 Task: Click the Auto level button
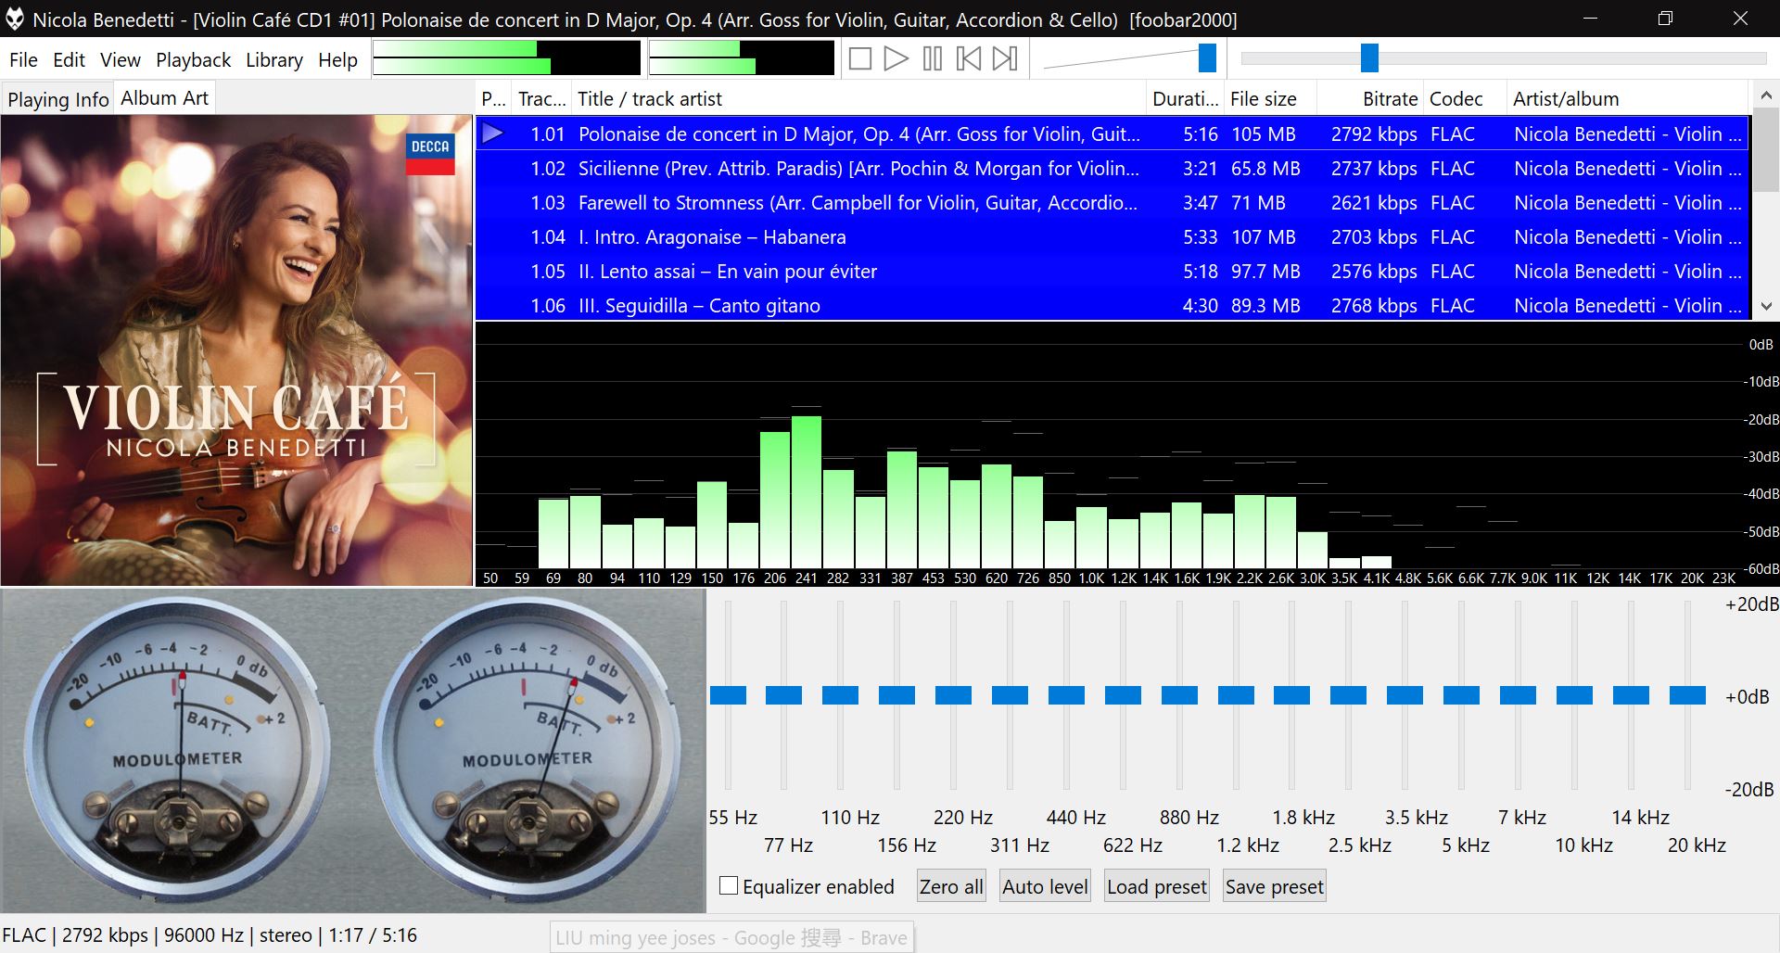tap(1045, 886)
